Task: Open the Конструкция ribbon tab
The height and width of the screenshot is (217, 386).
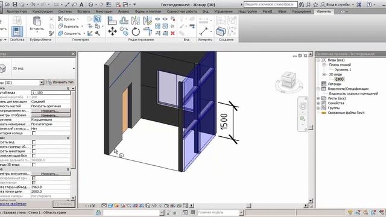Action: pyautogui.click(x=42, y=11)
